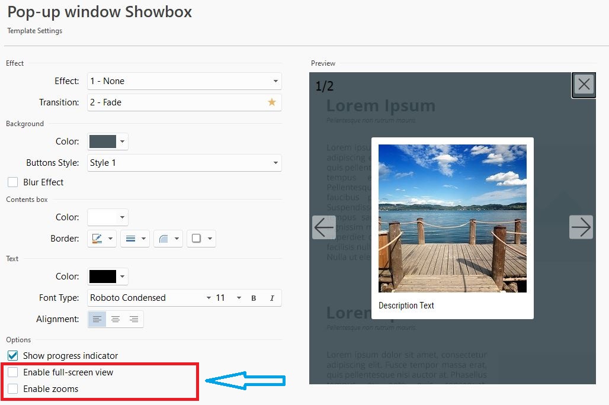Click the Transition field showing Fade

coord(178,102)
